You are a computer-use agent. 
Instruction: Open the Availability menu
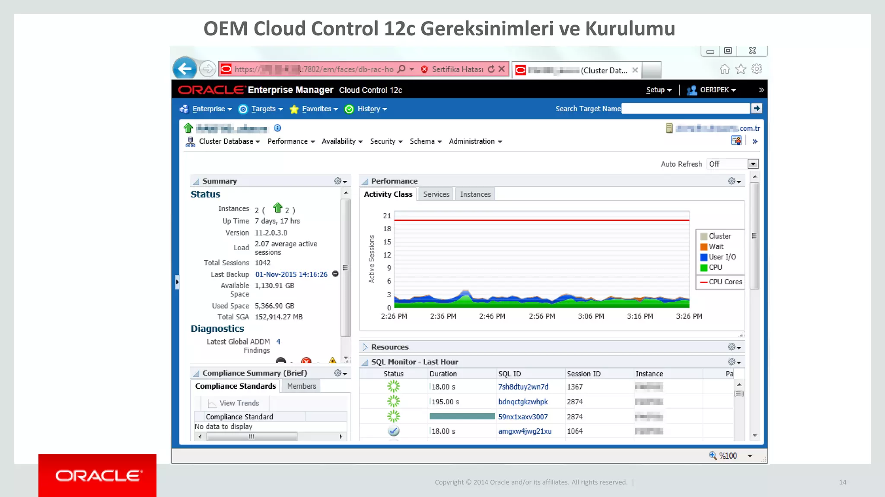click(x=342, y=142)
